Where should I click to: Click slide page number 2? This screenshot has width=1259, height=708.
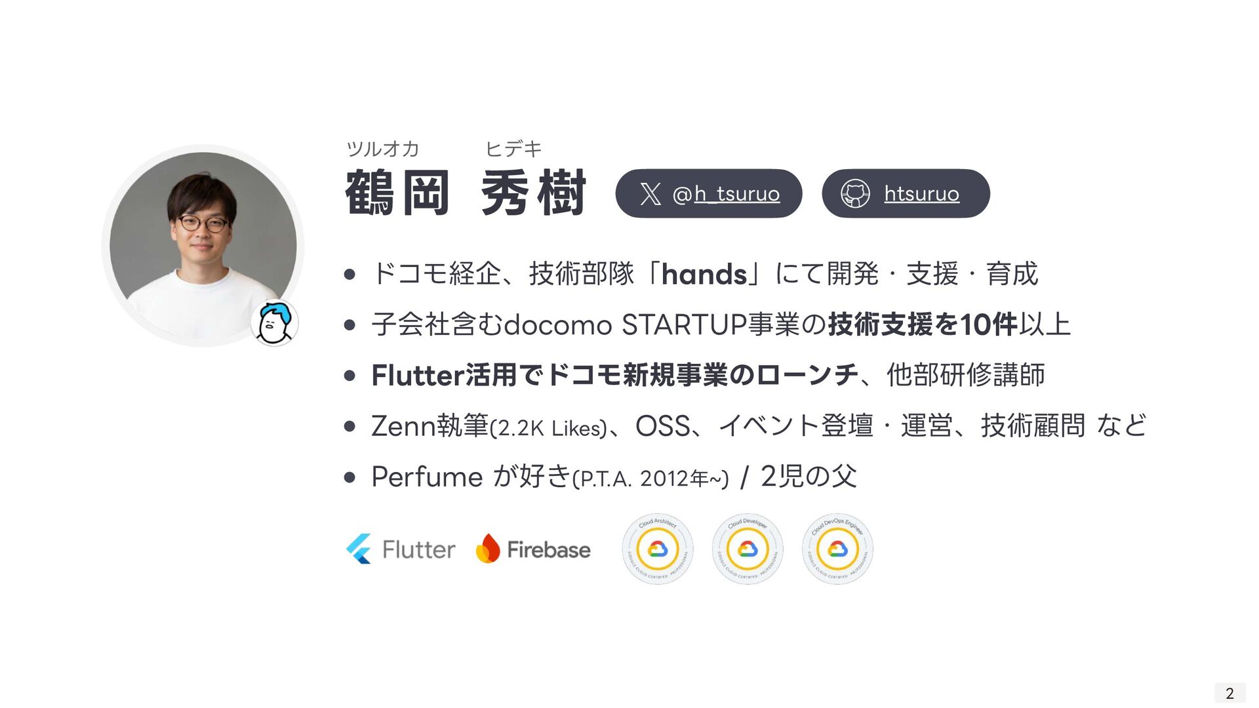(1229, 693)
